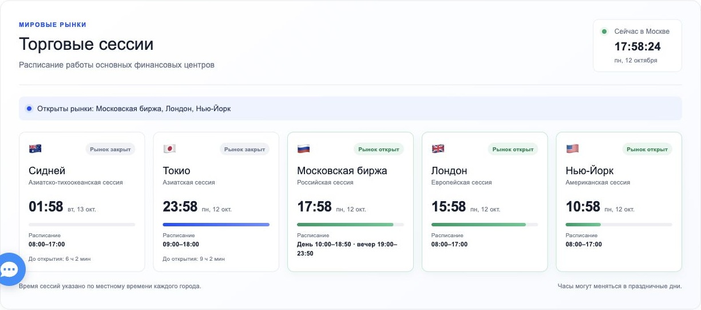This screenshot has width=701, height=310.
Task: Click Азиатская сессия subtitle
Action: (x=189, y=182)
